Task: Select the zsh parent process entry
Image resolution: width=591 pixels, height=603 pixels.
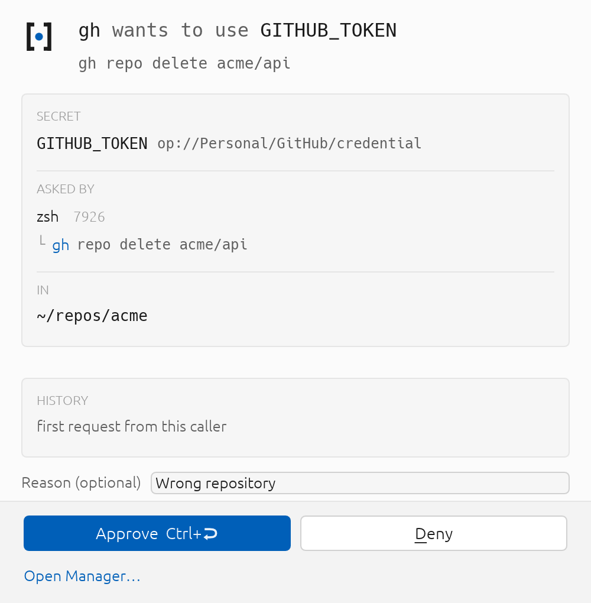Action: tap(48, 217)
